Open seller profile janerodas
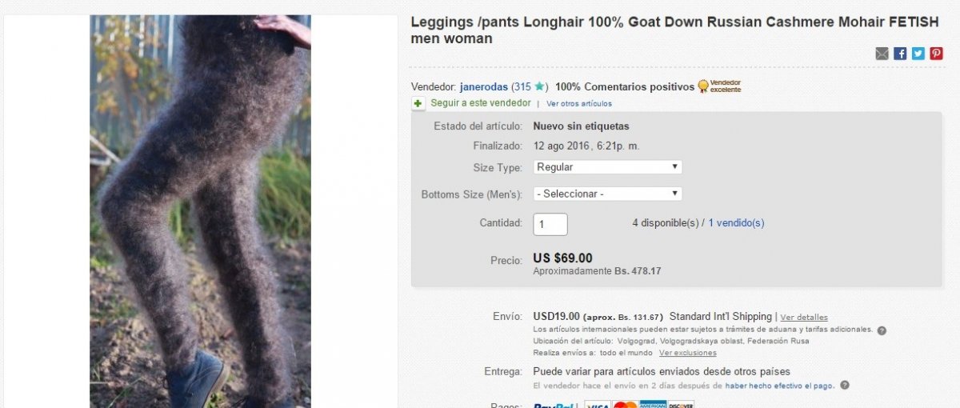Viewport: 960px width, 408px height. click(484, 86)
